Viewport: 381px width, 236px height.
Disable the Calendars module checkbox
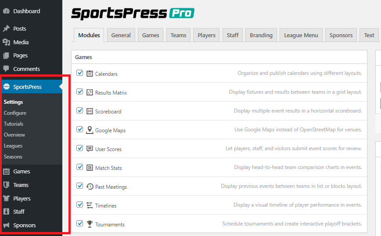click(80, 73)
